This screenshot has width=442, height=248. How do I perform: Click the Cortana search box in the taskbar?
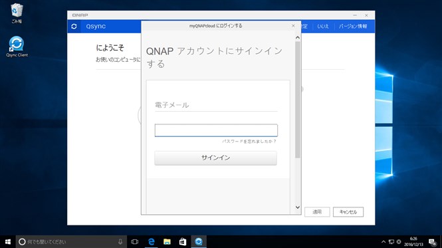[x=71, y=241]
